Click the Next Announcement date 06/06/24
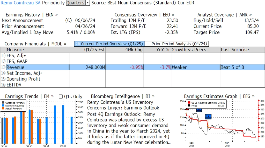The height and width of the screenshot is (148, 265). pos(85,20)
